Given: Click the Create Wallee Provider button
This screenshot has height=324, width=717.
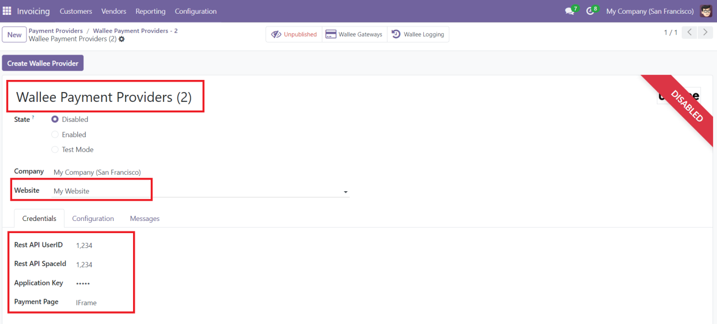Looking at the screenshot, I should [x=43, y=63].
